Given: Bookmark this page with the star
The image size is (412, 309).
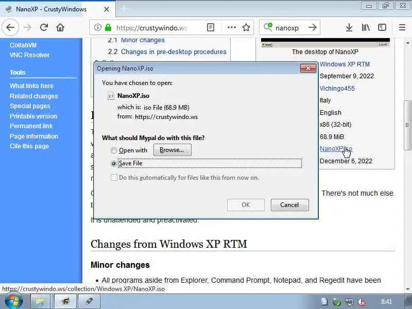Looking at the screenshot, I should pyautogui.click(x=246, y=27).
